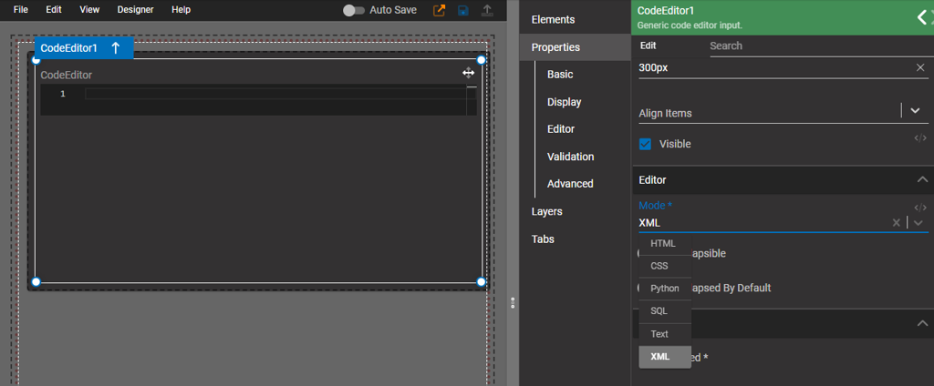The width and height of the screenshot is (934, 386).
Task: Click the bottom-left resize handle of CodeEditor1
Action: pyautogui.click(x=36, y=282)
